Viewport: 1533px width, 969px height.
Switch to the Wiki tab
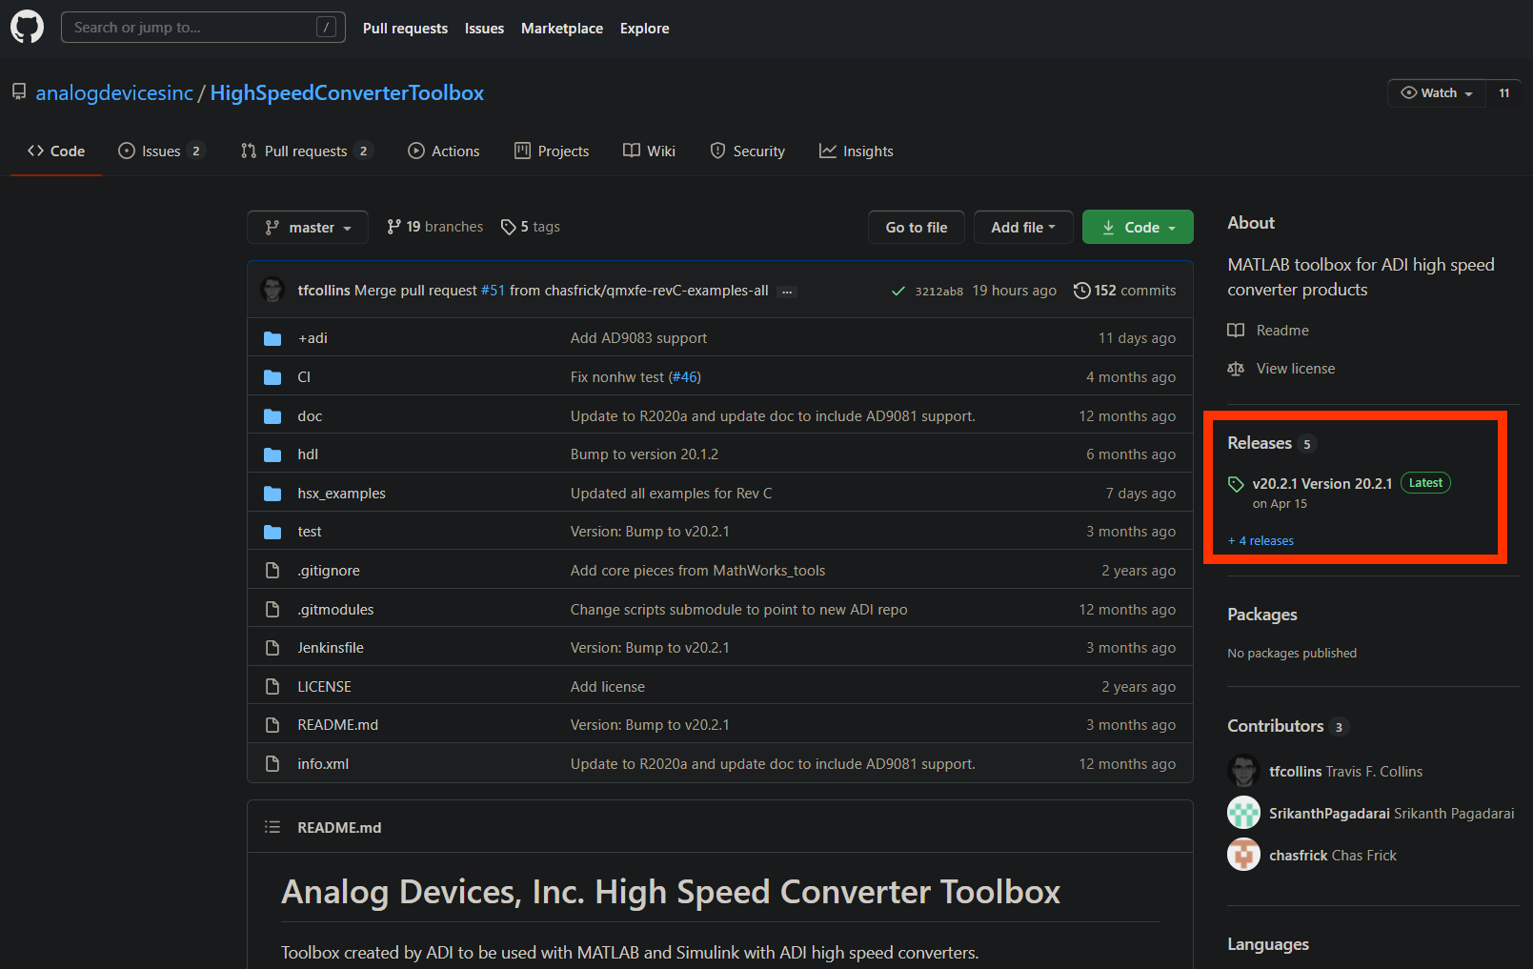[x=649, y=151]
